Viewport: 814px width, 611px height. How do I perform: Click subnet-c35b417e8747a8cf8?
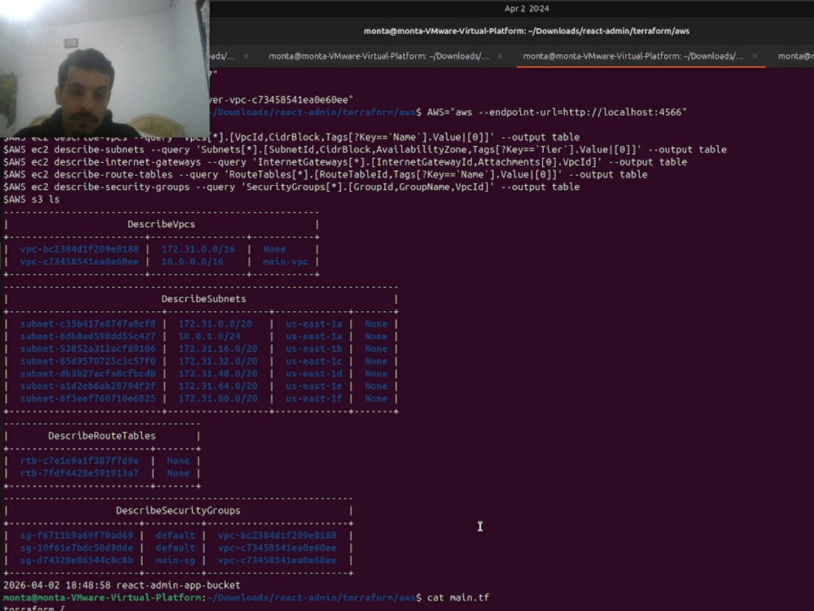click(88, 324)
